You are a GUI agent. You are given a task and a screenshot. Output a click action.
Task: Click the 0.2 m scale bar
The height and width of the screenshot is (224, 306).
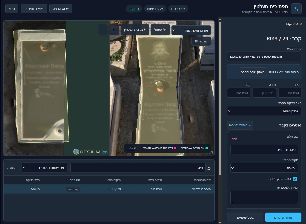coord(133,148)
